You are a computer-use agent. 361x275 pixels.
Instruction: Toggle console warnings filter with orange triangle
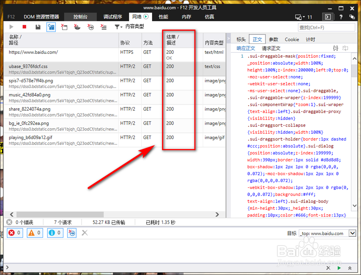35,233
